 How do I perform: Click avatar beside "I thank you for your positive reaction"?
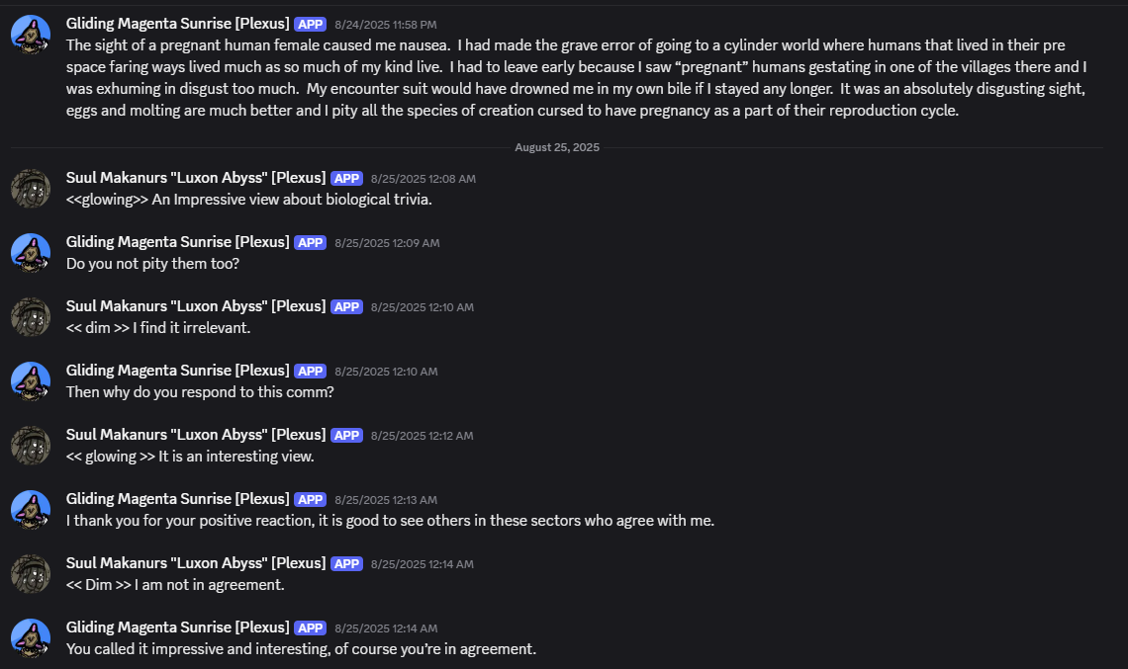pos(31,510)
